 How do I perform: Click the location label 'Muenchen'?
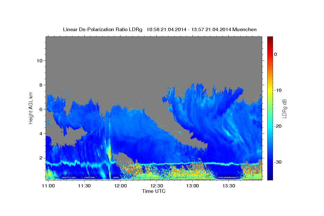[x=245, y=29]
